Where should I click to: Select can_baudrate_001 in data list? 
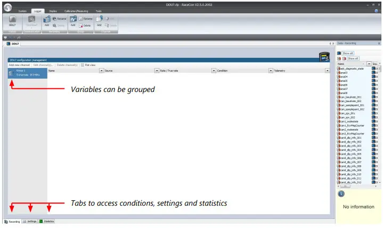[x=351, y=97]
